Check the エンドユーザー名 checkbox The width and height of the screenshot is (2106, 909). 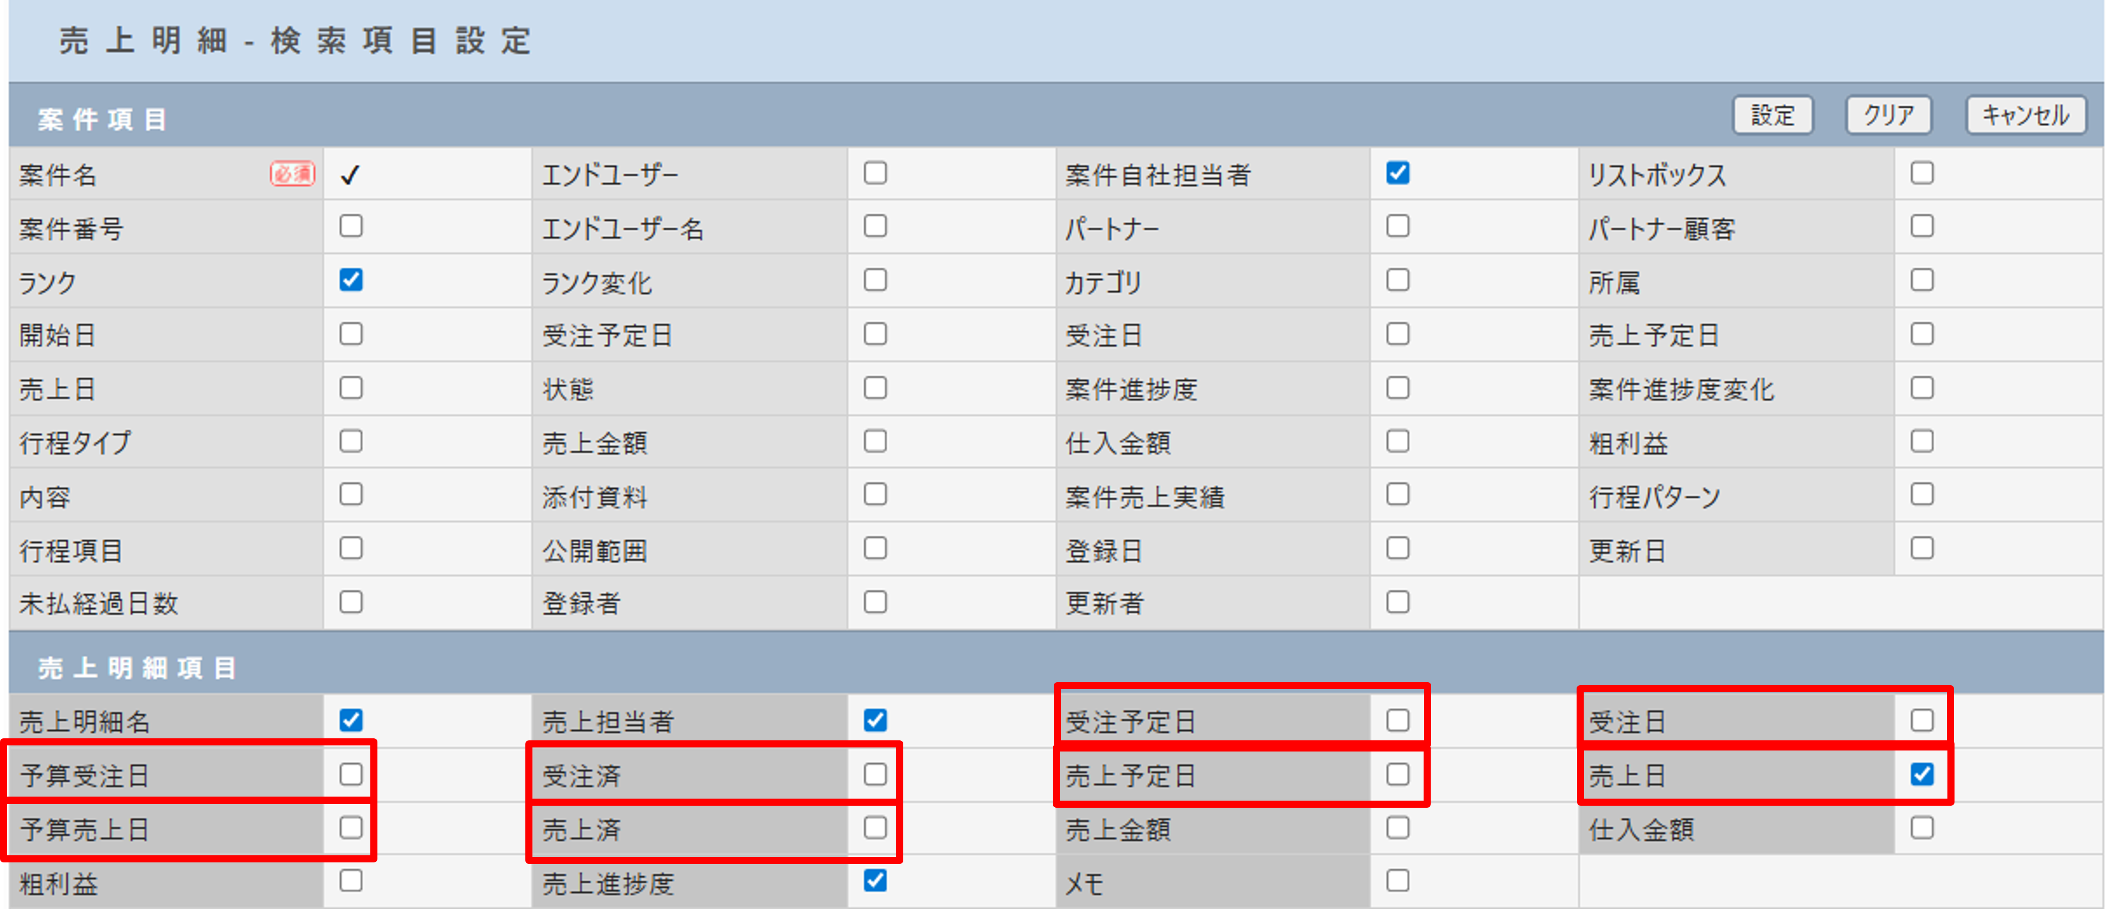coord(875,226)
